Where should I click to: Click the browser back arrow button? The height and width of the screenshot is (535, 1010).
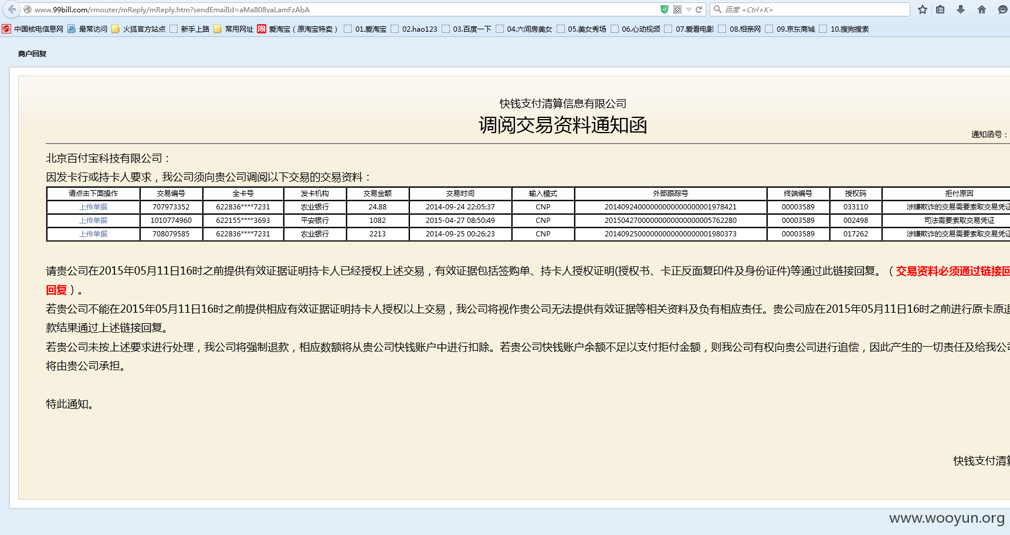11,9
